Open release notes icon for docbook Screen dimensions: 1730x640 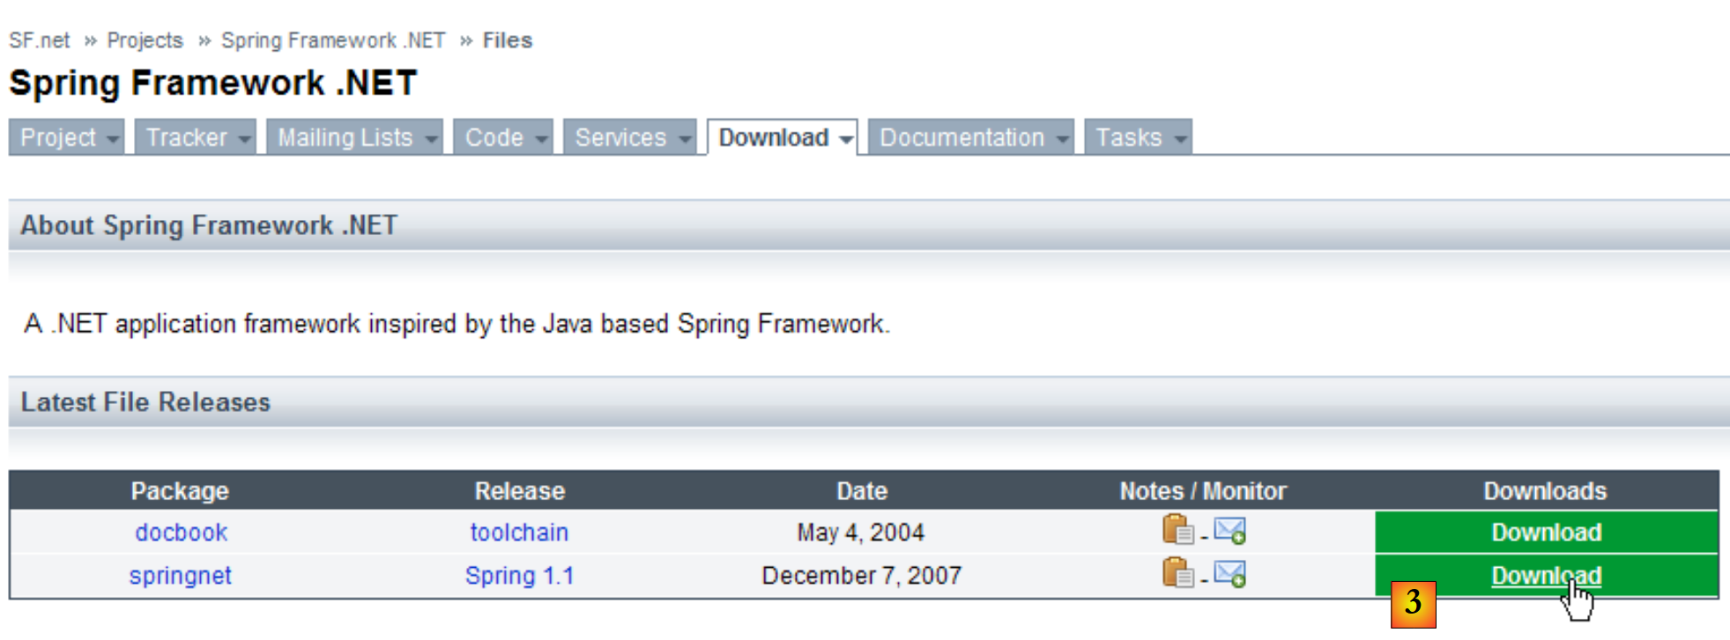coord(1177,530)
